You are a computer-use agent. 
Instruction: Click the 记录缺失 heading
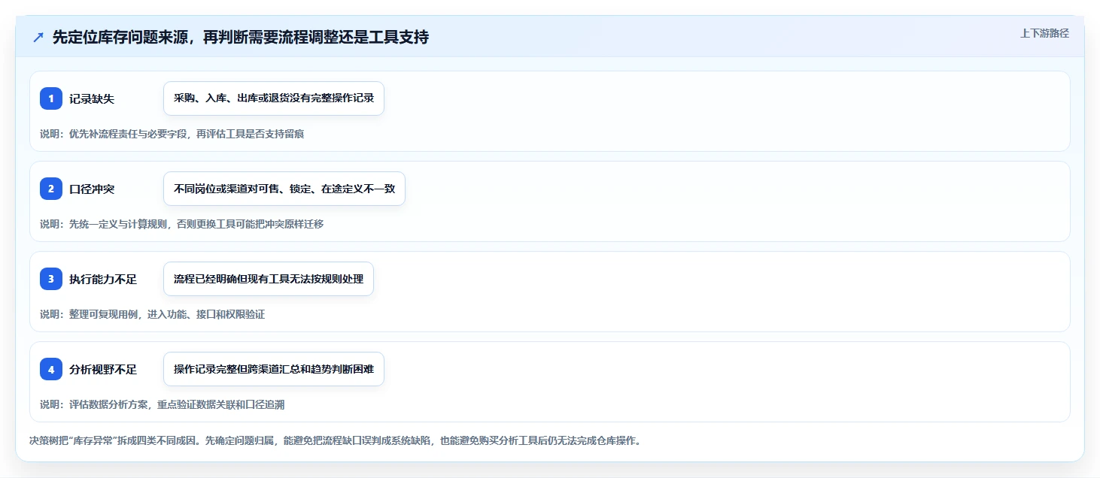(x=92, y=98)
